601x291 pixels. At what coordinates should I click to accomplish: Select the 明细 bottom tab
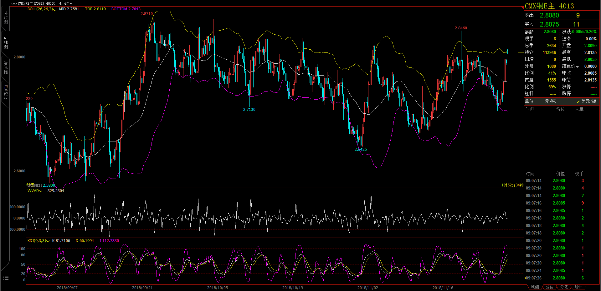pyautogui.click(x=535, y=287)
